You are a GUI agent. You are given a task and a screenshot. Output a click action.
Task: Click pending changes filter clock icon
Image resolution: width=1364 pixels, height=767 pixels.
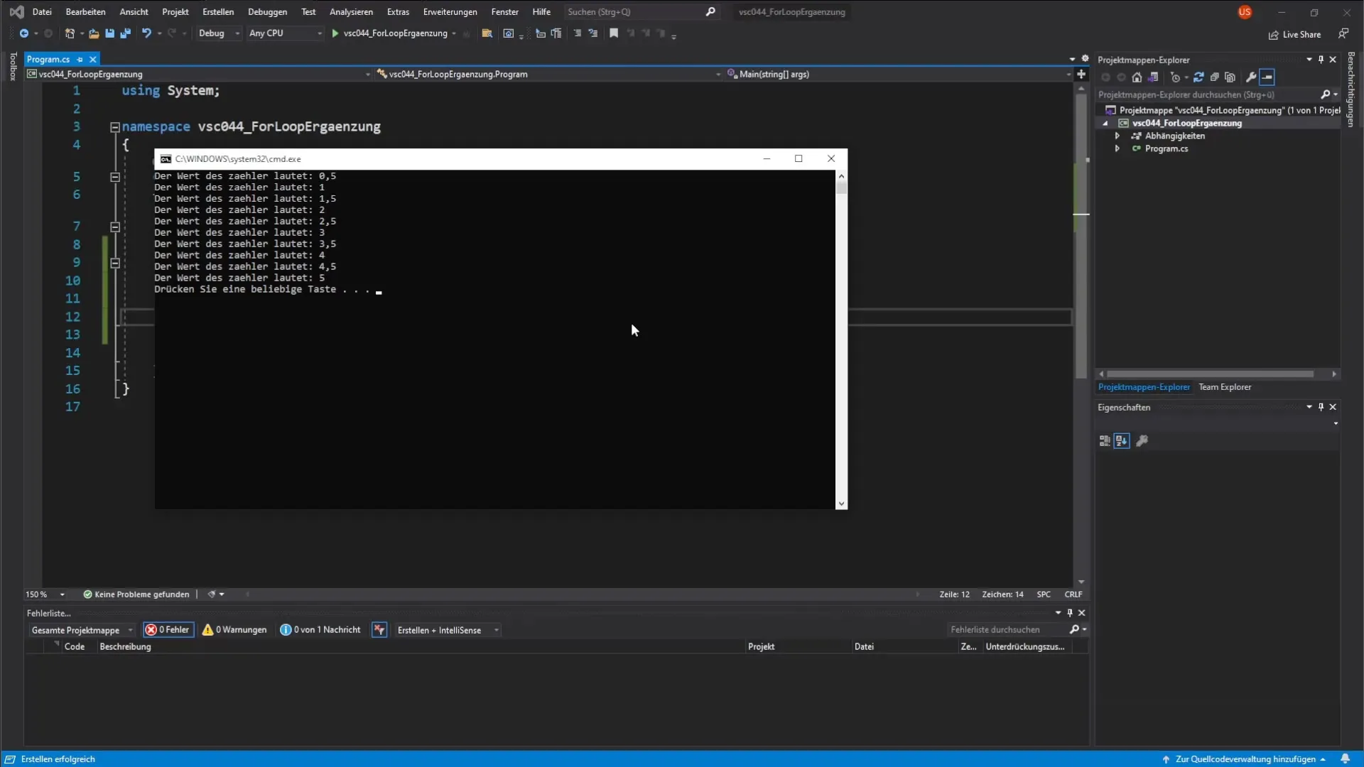pos(1175,77)
